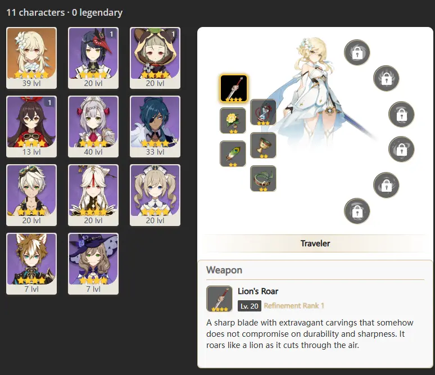Click Lion's Roar icon in Weapon panel
This screenshot has height=375, width=435.
219,299
